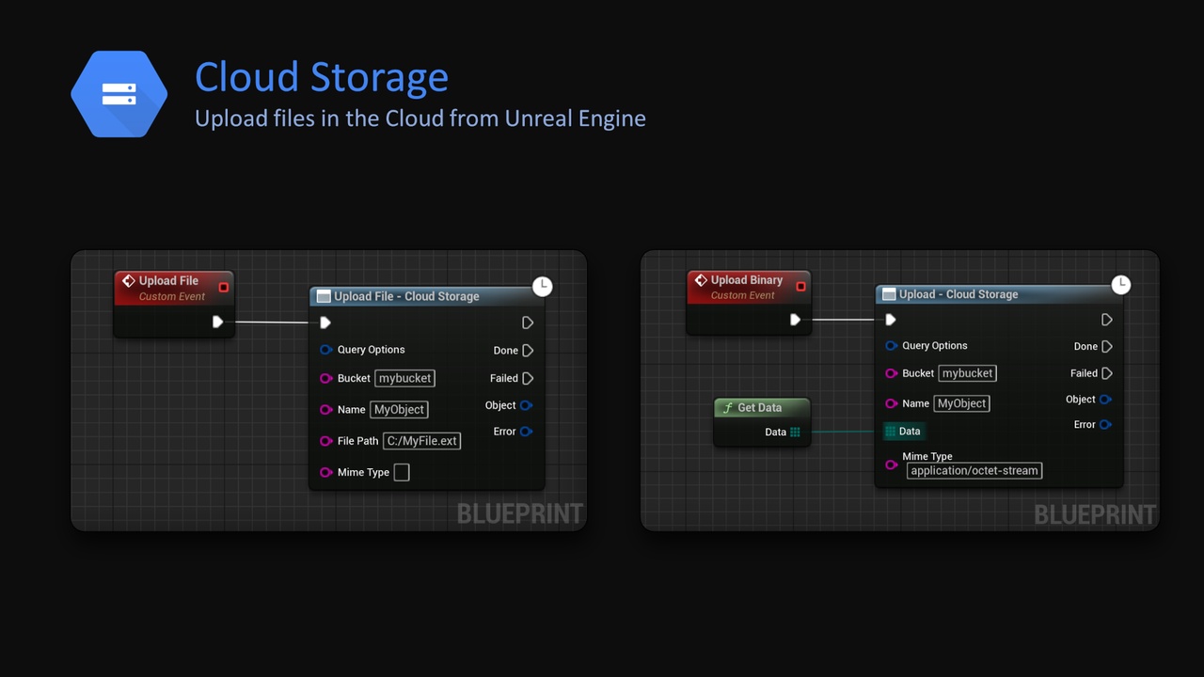Click the Name pin on Upload File - Cloud Storage node
The height and width of the screenshot is (677, 1204).
click(x=325, y=410)
